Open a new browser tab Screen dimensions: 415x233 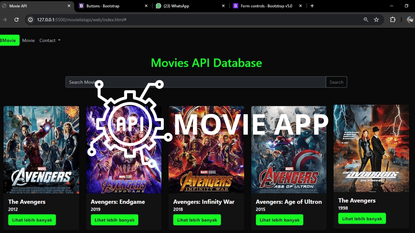click(312, 6)
